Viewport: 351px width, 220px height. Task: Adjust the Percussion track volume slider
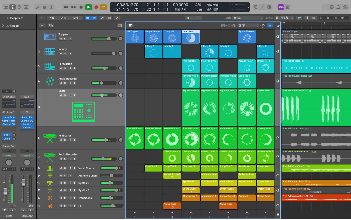coord(105,68)
